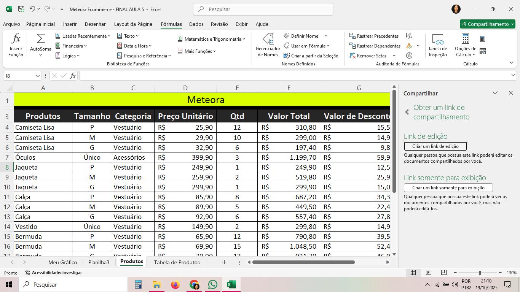Open the Dados ribbon tab

point(196,24)
